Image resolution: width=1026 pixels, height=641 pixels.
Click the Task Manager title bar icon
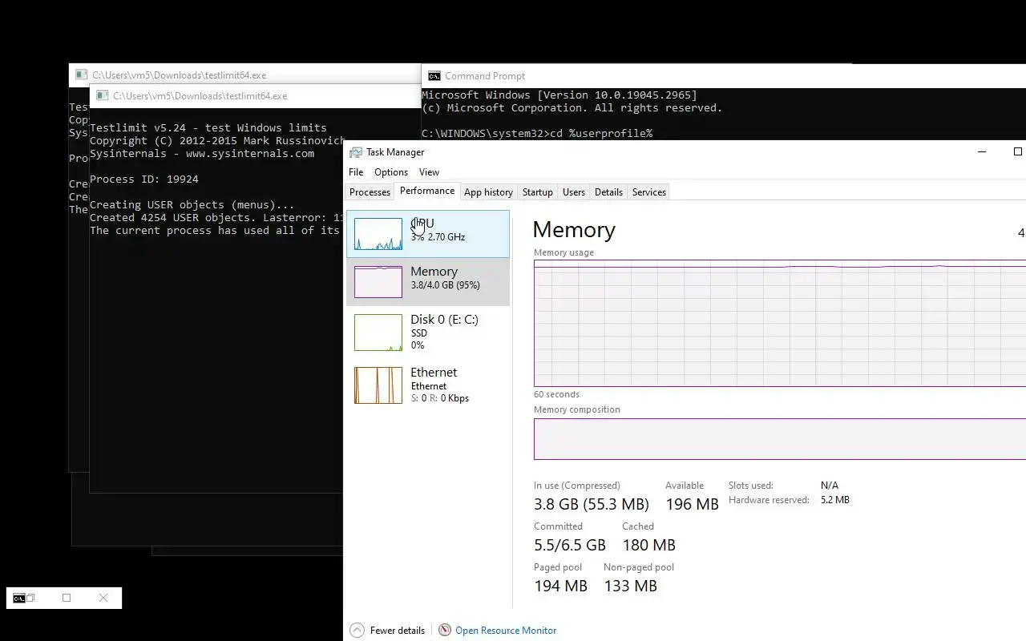point(356,152)
